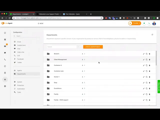Edit the Doctor 1 department

click(x=144, y=77)
